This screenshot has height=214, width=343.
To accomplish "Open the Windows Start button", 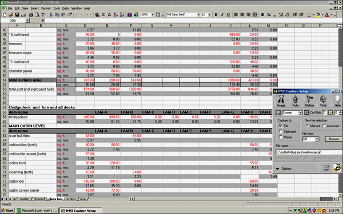I will point(7,211).
